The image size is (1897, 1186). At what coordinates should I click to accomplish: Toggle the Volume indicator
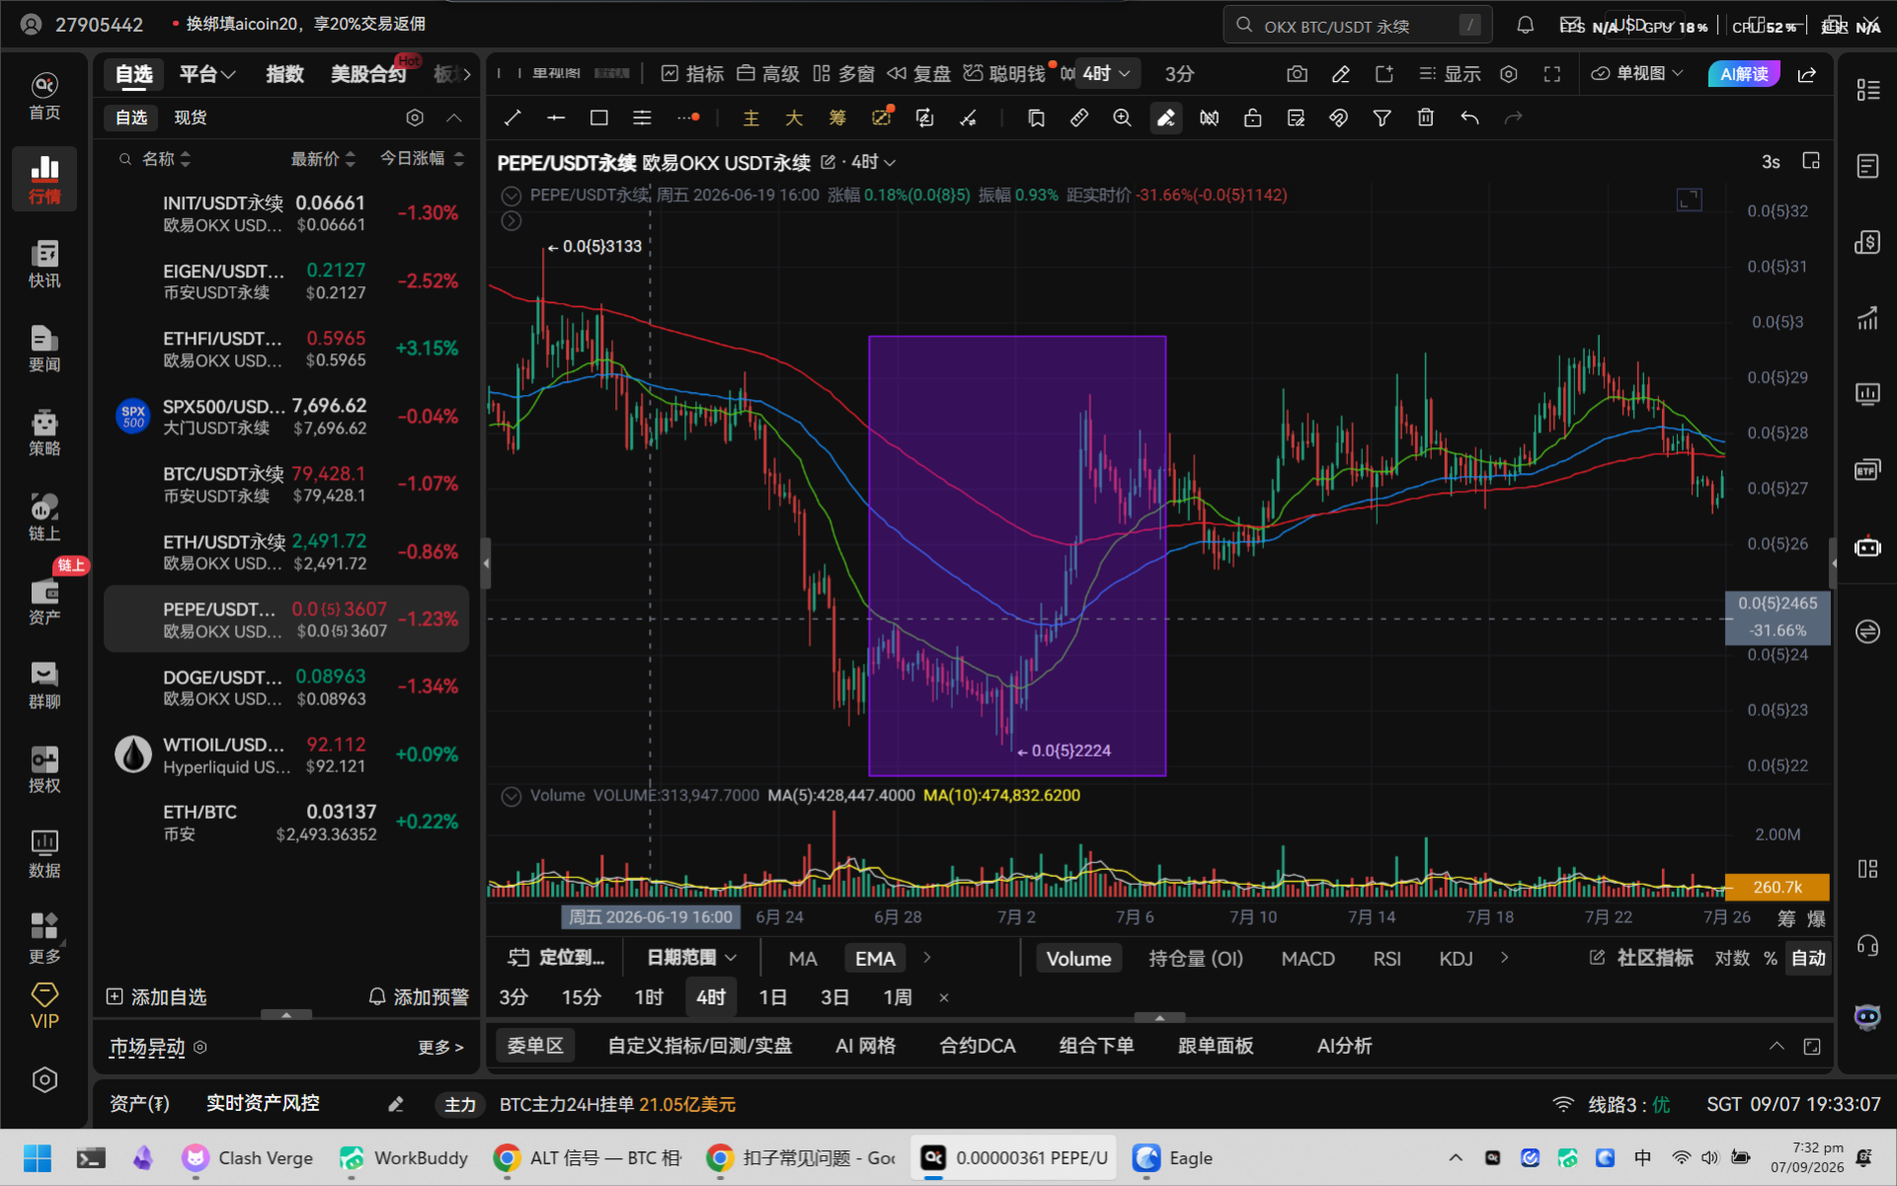(1078, 958)
